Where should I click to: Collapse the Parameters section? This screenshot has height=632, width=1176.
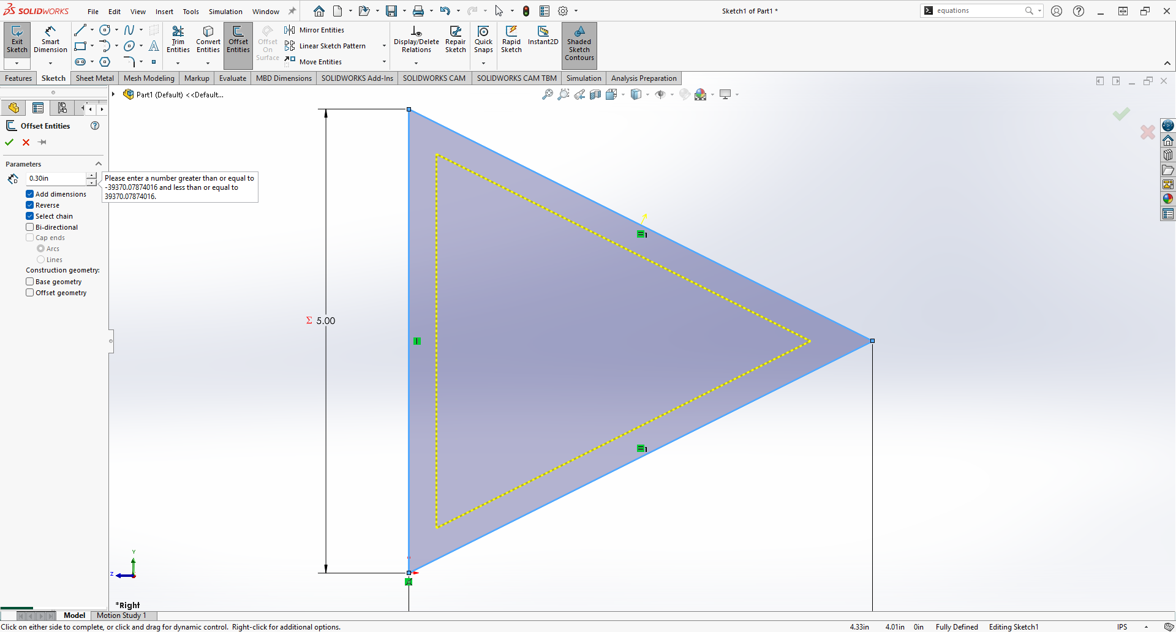coord(98,164)
